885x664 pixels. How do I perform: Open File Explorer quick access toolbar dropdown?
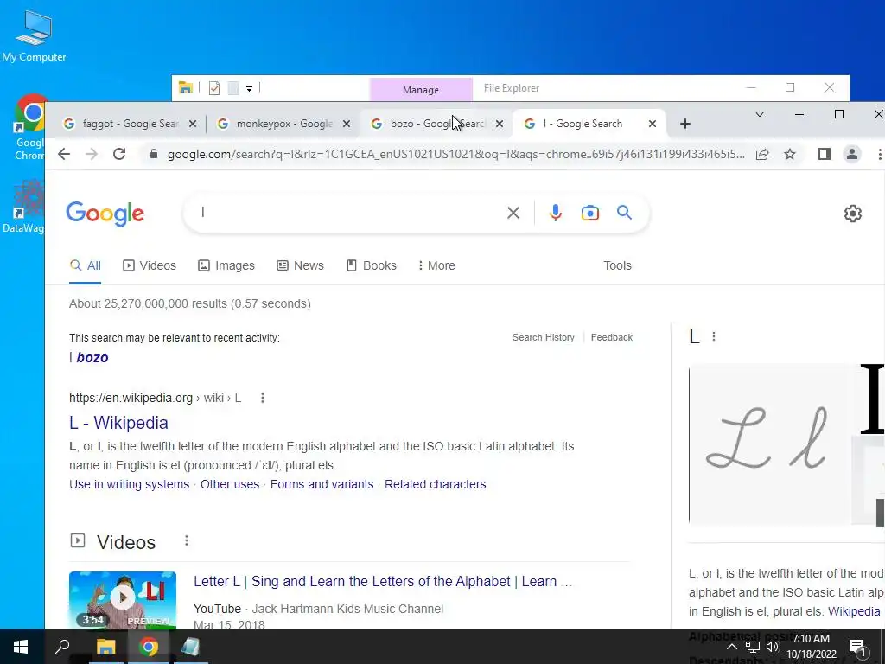pos(249,89)
